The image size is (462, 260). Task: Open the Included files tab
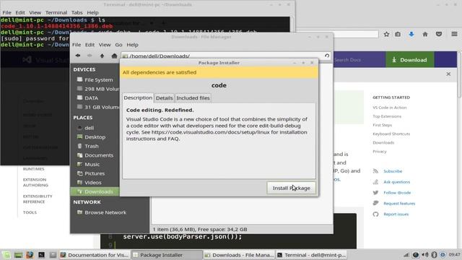[x=193, y=98]
